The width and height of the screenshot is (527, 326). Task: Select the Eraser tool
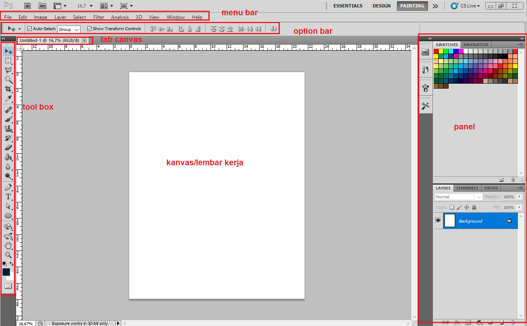pyautogui.click(x=8, y=148)
